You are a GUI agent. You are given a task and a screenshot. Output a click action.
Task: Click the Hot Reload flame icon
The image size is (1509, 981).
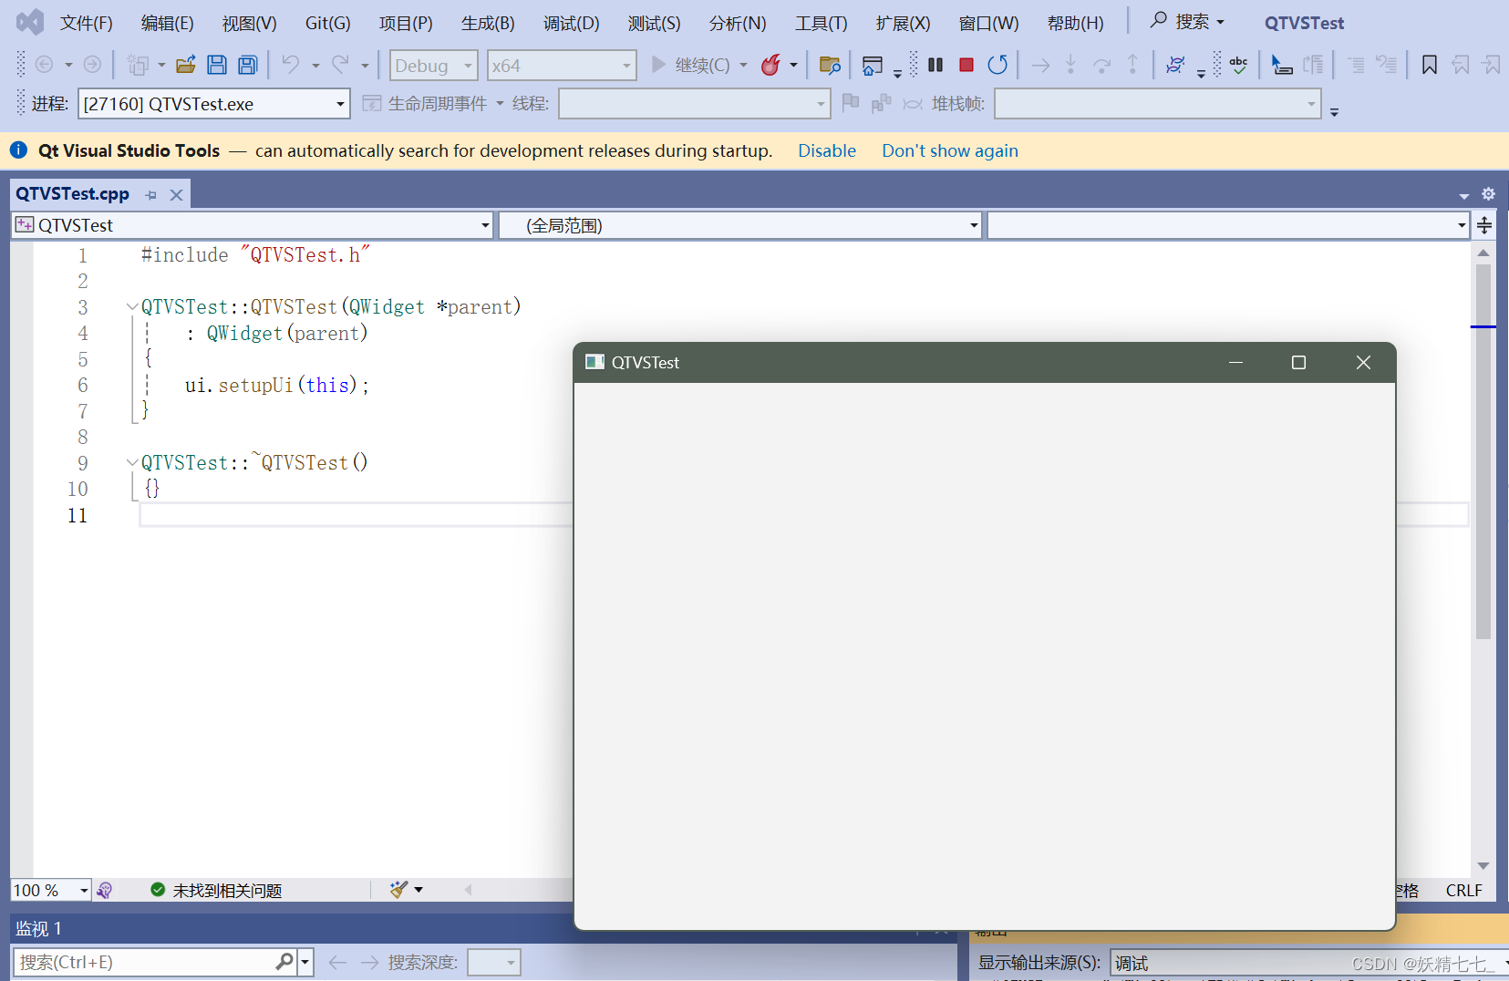point(770,65)
